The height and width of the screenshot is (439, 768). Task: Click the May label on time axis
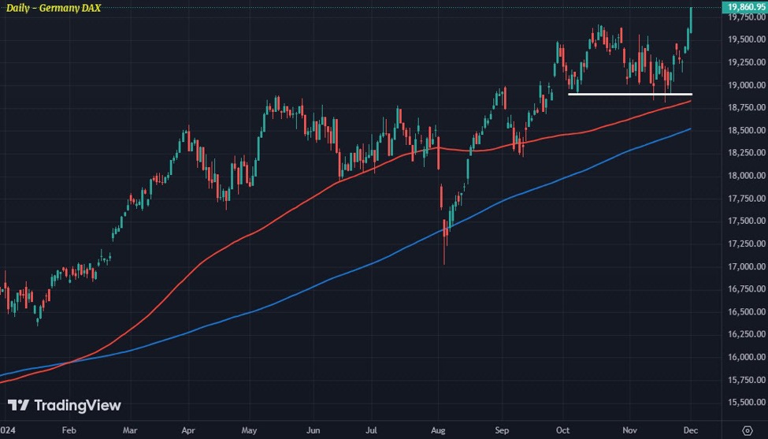coord(249,430)
